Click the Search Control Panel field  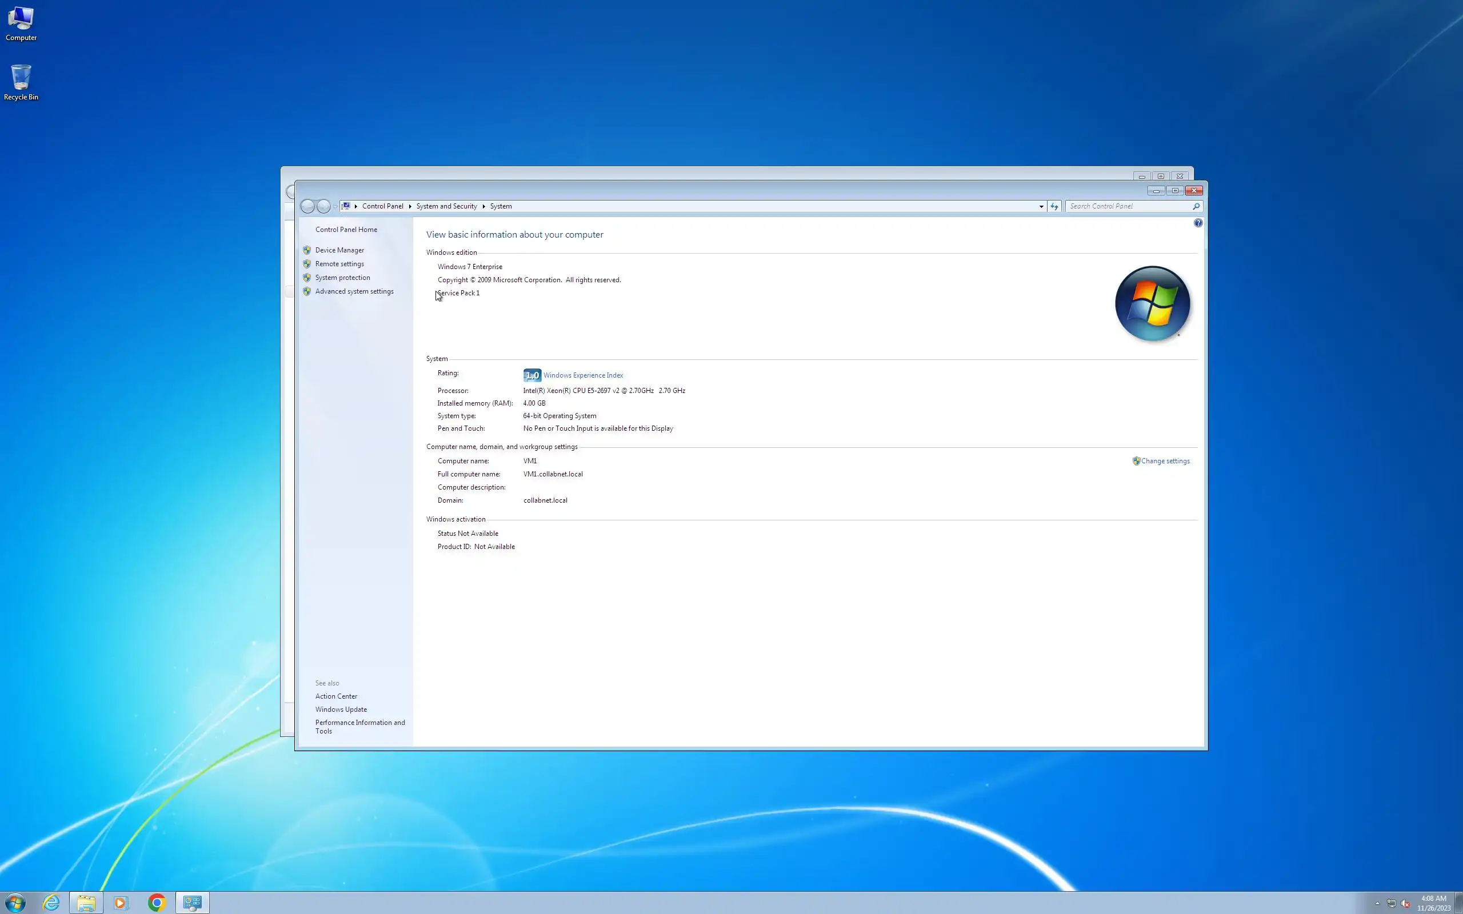coord(1128,207)
